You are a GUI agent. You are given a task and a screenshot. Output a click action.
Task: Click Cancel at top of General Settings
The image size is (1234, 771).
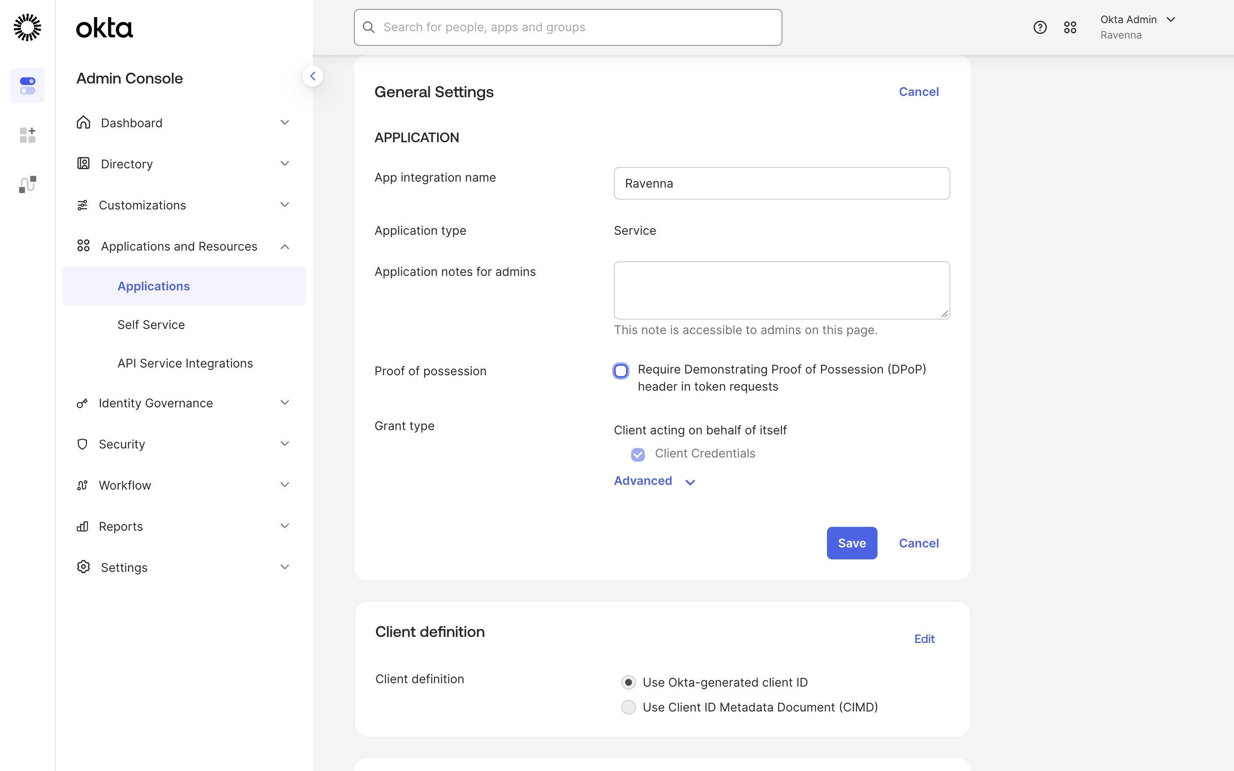pyautogui.click(x=918, y=92)
